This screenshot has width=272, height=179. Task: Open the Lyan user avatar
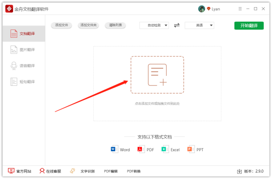(x=201, y=9)
